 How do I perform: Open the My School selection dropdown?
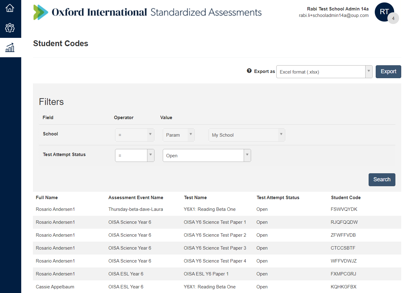pos(280,135)
